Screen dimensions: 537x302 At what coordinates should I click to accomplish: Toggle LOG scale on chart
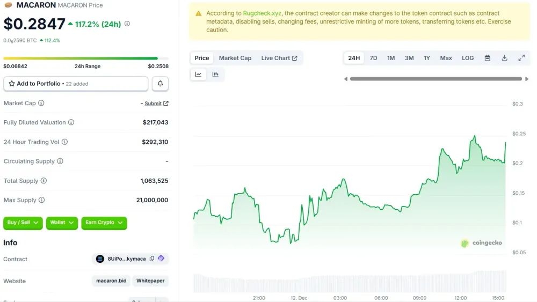468,58
